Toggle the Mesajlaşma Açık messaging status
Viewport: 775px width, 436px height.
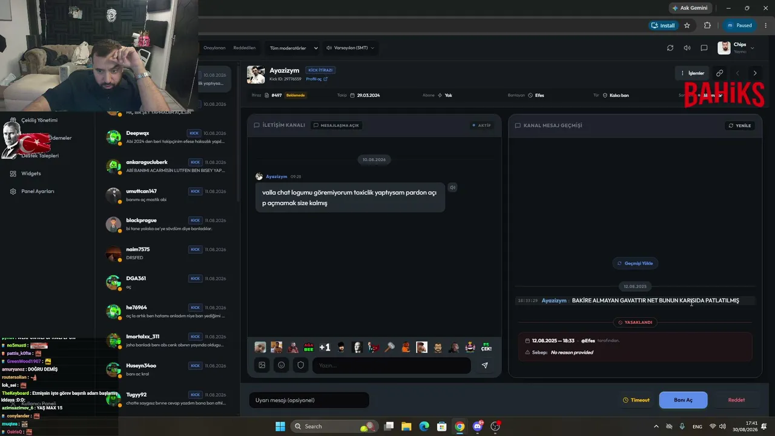pyautogui.click(x=336, y=125)
